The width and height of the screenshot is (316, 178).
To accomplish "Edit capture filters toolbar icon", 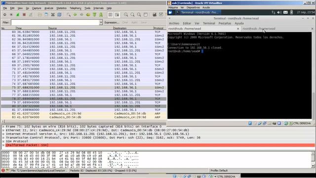I will (155, 14).
